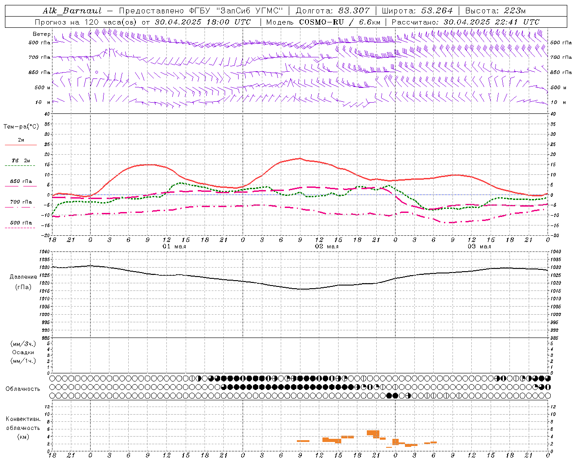This screenshot has height=459, width=574.
Task: Click the dashed line sample under 'Td 2м'
Action: (20, 166)
